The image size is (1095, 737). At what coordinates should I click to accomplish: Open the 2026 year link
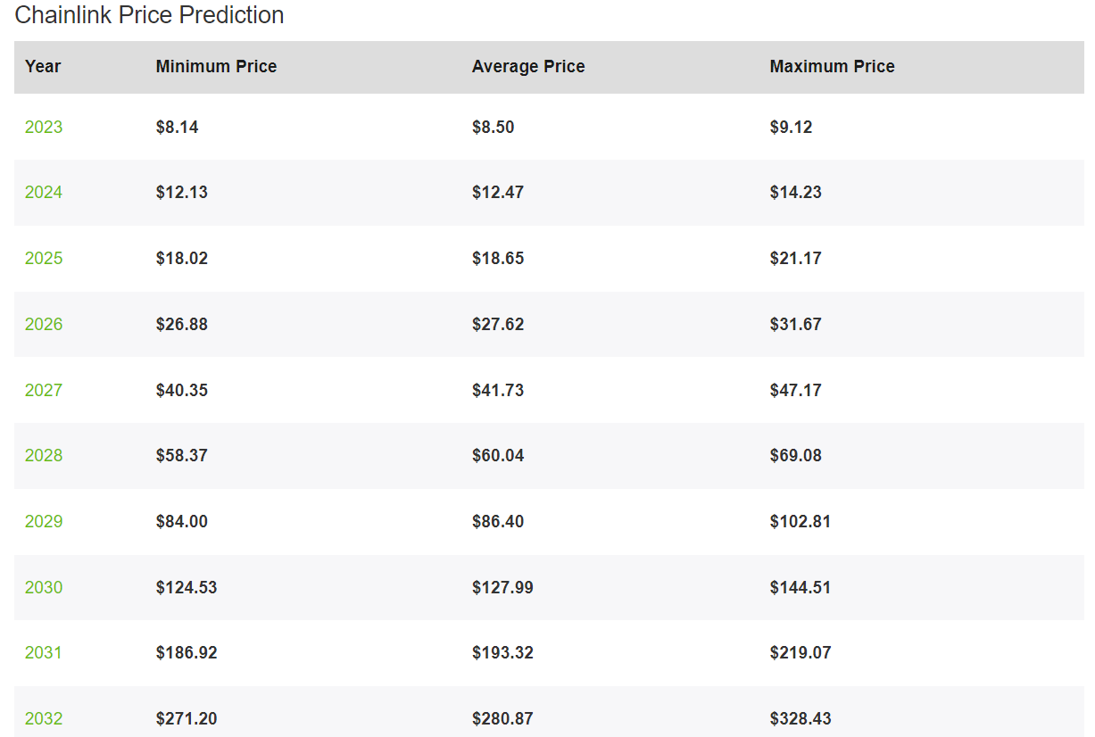click(44, 325)
